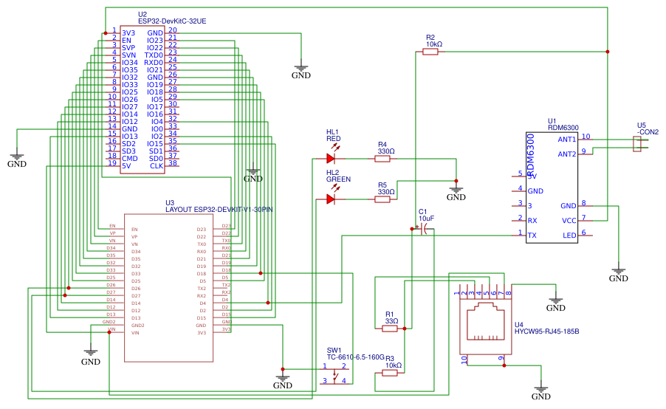Click the 'IO23' pin label on U2
Viewport: 666px width, 409px height.
pos(155,41)
